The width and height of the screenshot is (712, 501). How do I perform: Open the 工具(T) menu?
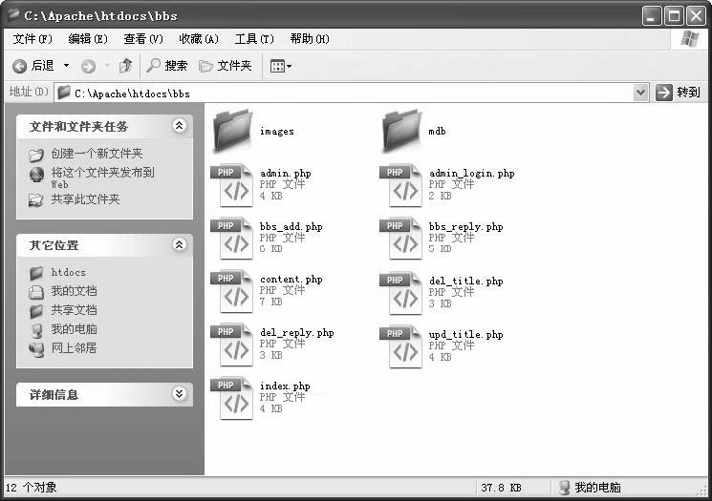tap(254, 39)
